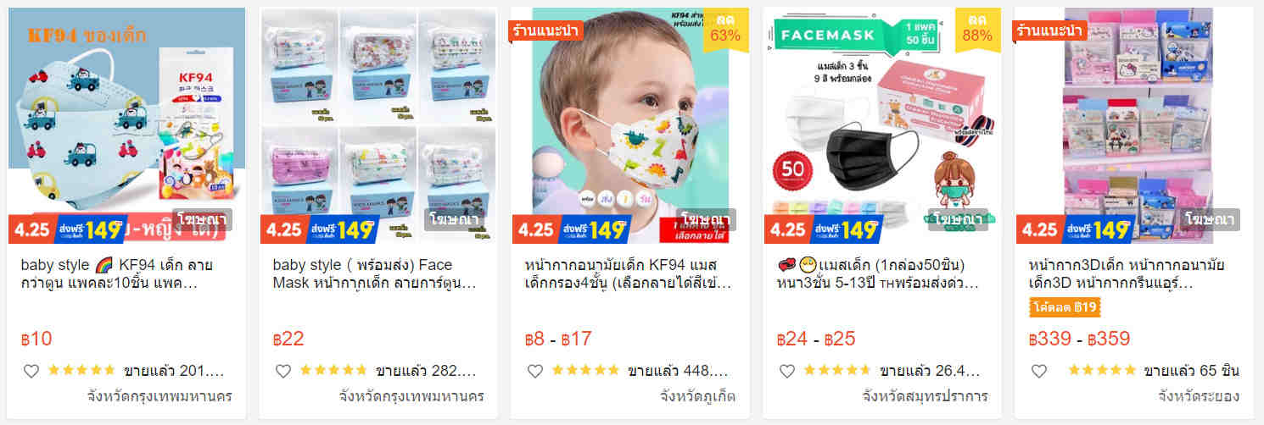Tap heart icon on ฿24 - ฿25 facemask box

click(787, 371)
